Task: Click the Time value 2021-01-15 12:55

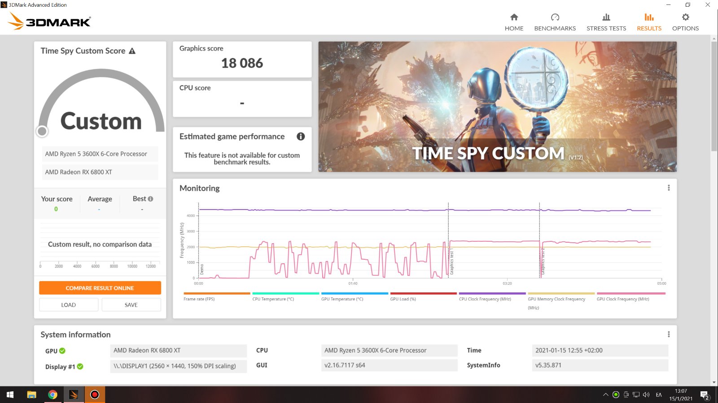Action: tap(600, 351)
